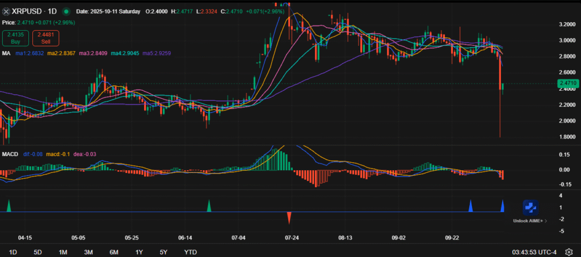Click the 2.4710 current price axis label
Screen dimensions: 581x257
pos(567,83)
